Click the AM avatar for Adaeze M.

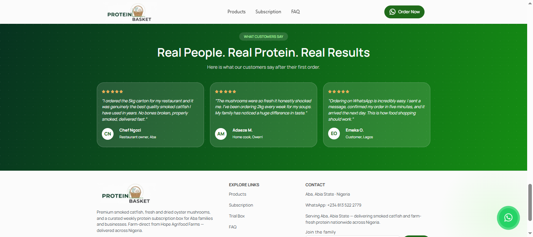click(221, 134)
